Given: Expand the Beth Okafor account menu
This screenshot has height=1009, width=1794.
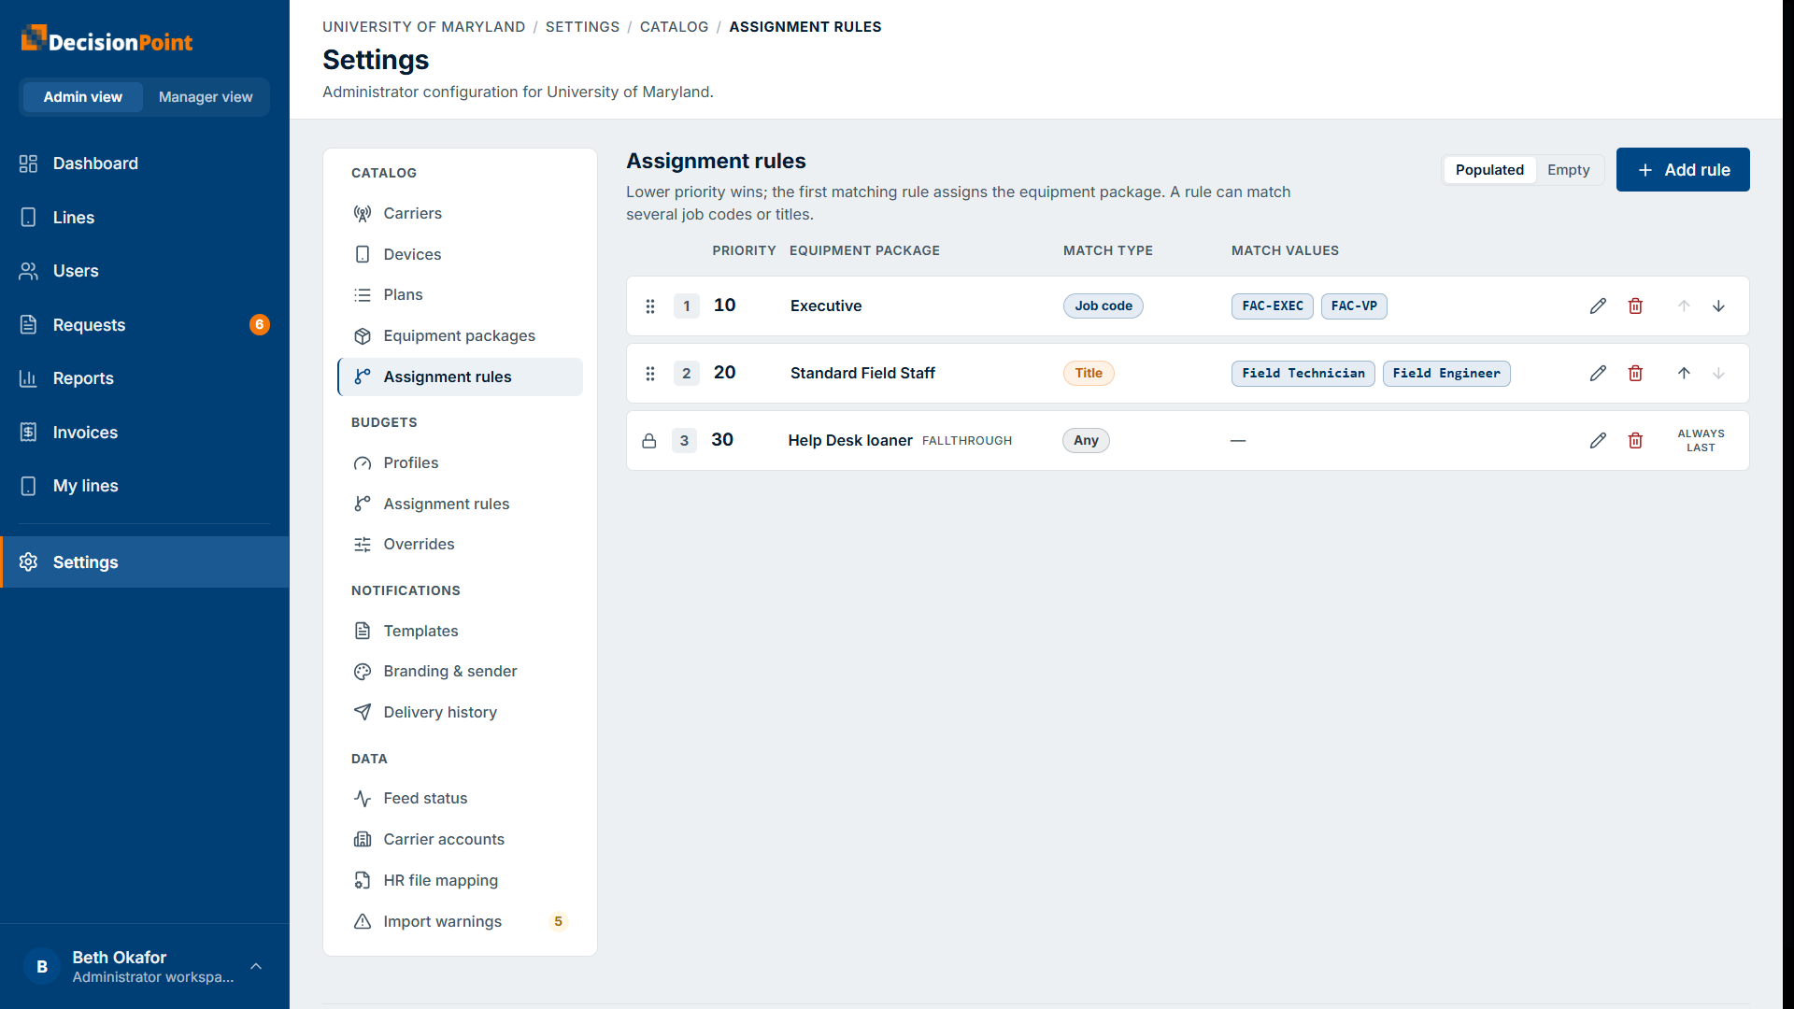Looking at the screenshot, I should [x=145, y=967].
